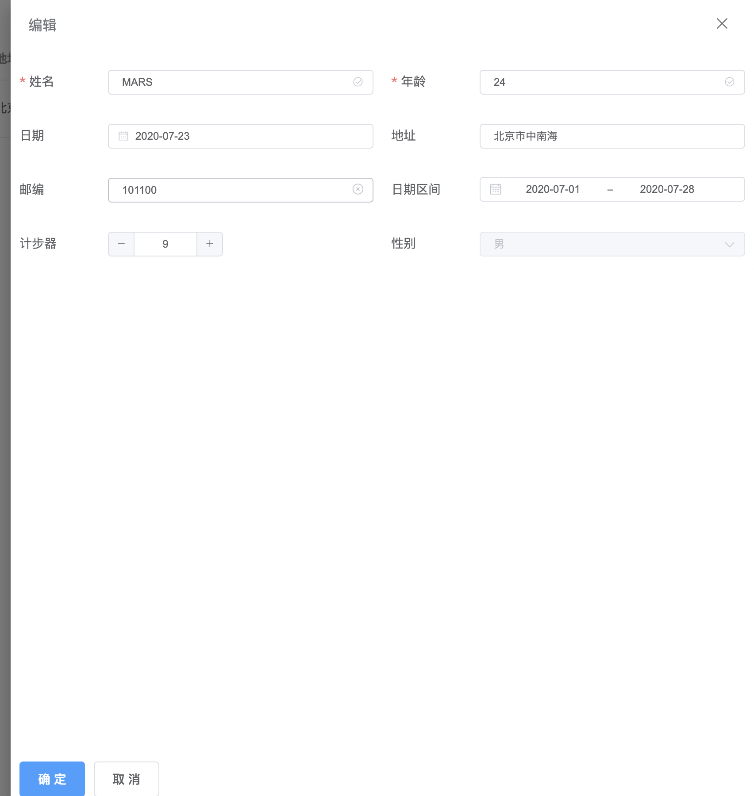Click the 姓名 label

(42, 82)
